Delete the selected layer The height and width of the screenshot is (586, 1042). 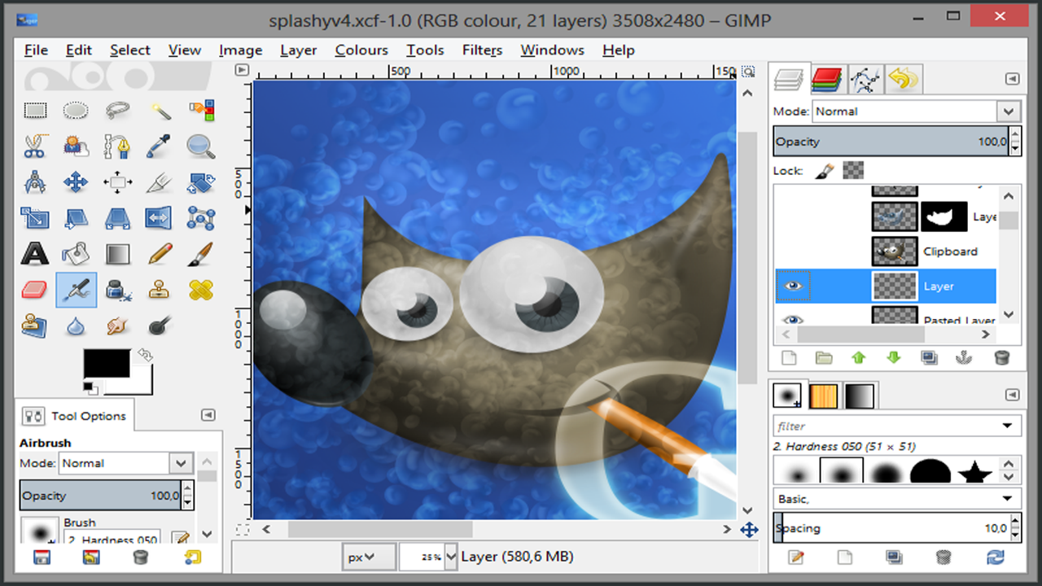(1000, 357)
